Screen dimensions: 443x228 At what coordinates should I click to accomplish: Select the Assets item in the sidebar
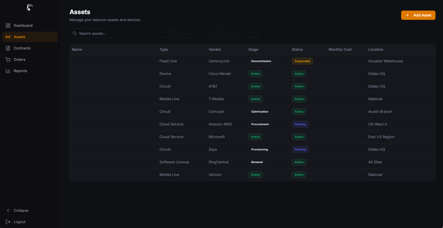30,37
